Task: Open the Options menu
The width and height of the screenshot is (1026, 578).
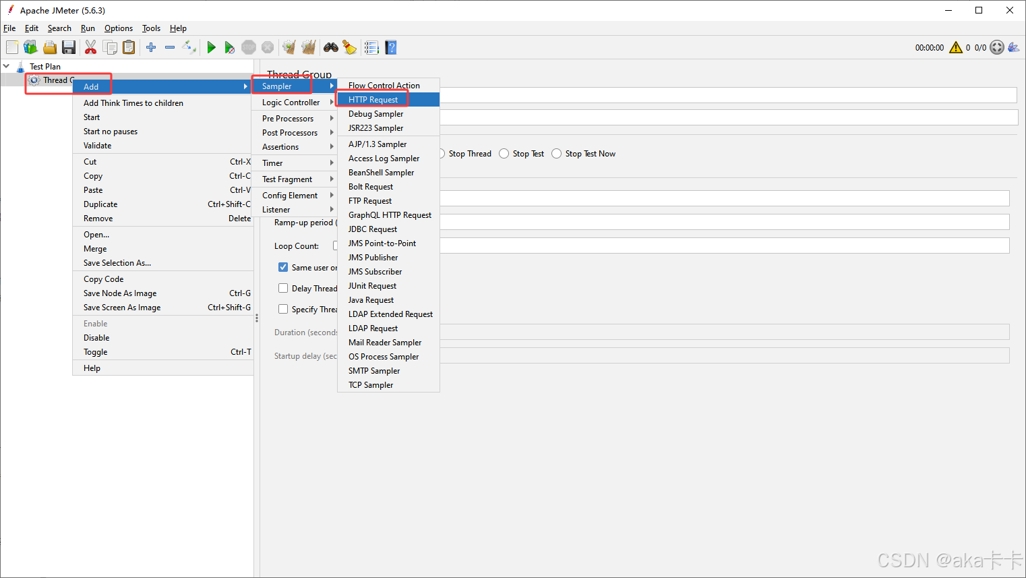Action: [119, 28]
